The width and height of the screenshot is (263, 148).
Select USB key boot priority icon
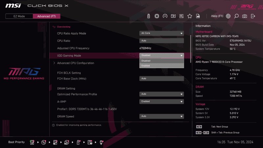point(78,142)
